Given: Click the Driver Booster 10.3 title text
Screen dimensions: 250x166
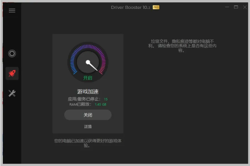Looking at the screenshot, I should pos(130,8).
